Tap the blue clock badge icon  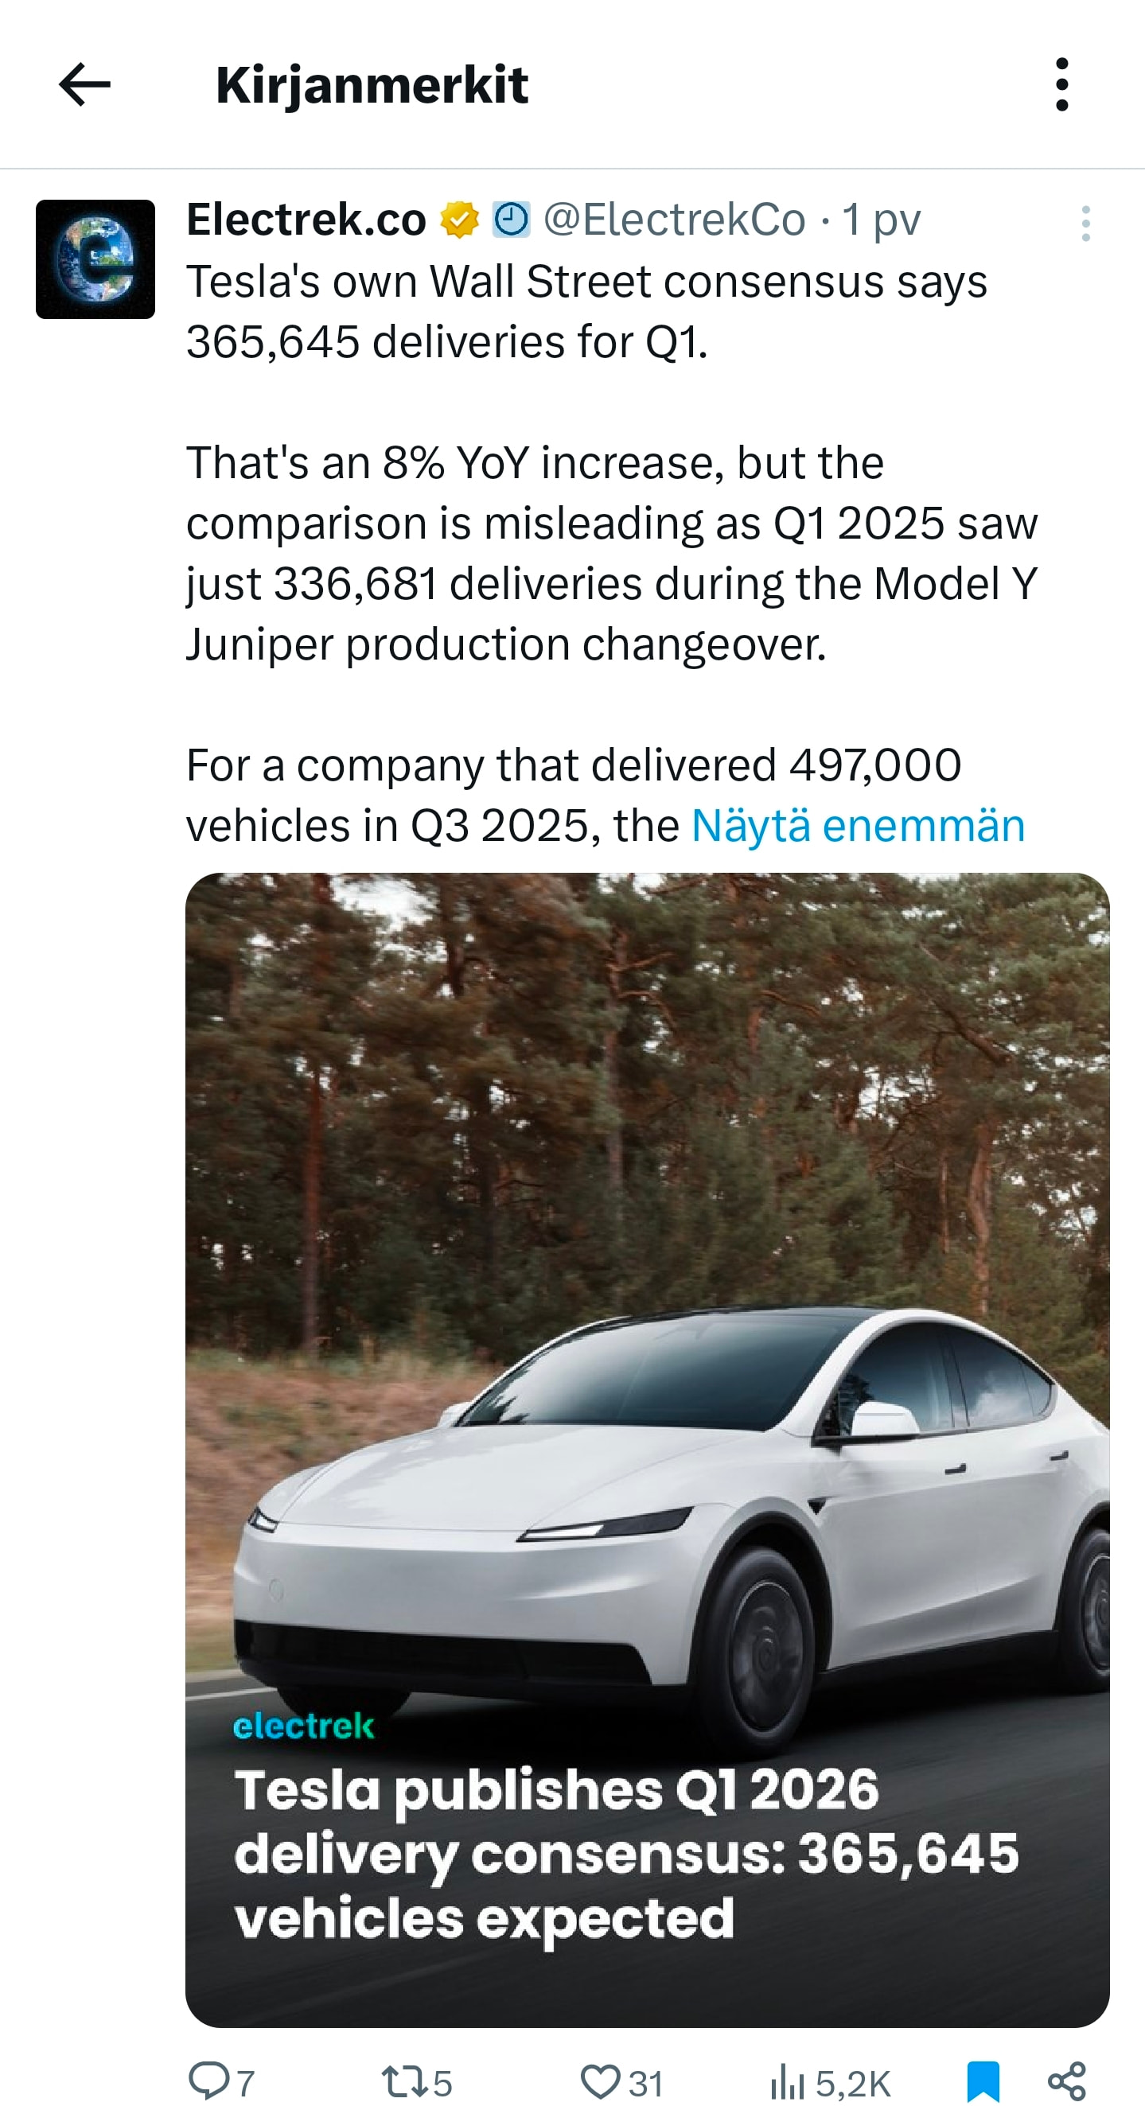(511, 220)
